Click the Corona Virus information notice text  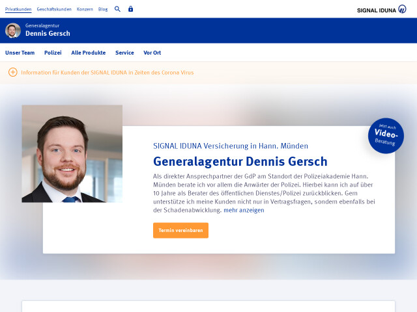107,72
